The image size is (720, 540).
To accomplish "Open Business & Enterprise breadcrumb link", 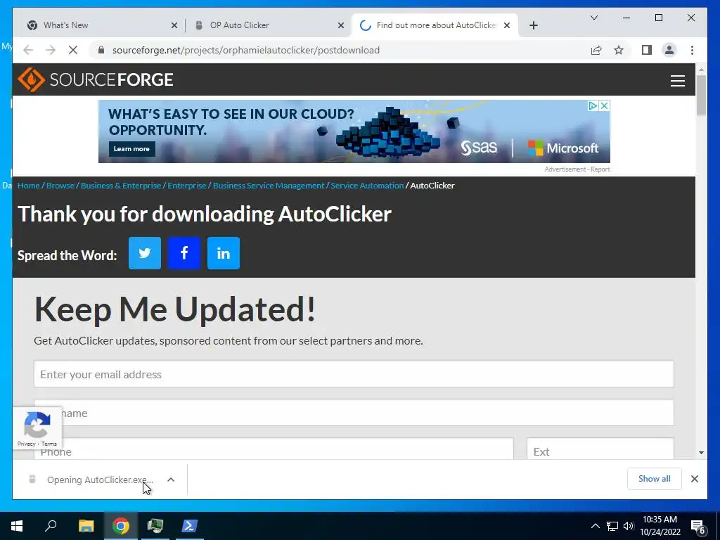I will [121, 186].
